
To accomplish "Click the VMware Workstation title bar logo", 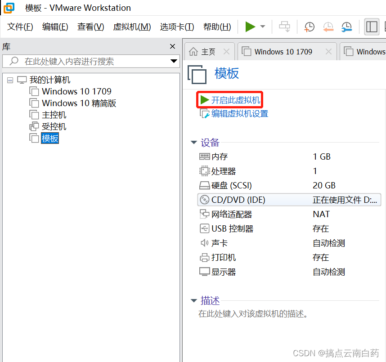I will pos(9,8).
